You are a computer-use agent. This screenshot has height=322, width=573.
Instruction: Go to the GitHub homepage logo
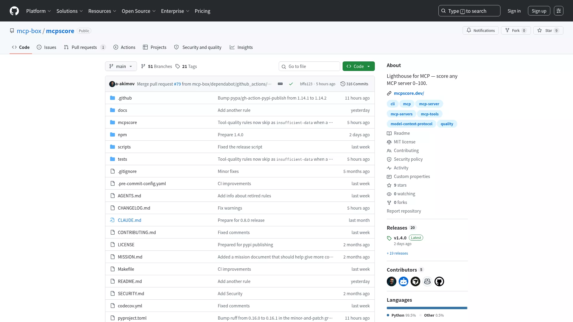(14, 11)
